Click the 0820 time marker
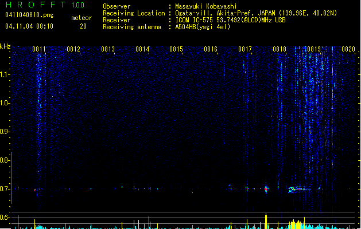Screen dimensions: 361x229 (348, 49)
